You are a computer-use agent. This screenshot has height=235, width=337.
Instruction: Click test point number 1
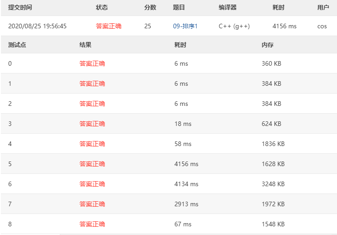(10, 84)
